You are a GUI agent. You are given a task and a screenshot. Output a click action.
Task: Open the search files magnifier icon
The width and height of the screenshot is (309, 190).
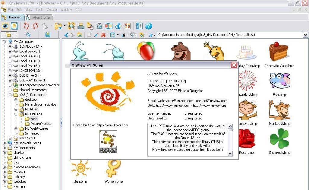click(x=71, y=26)
